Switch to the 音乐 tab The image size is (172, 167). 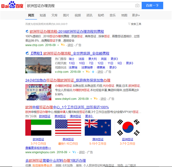point(113,15)
